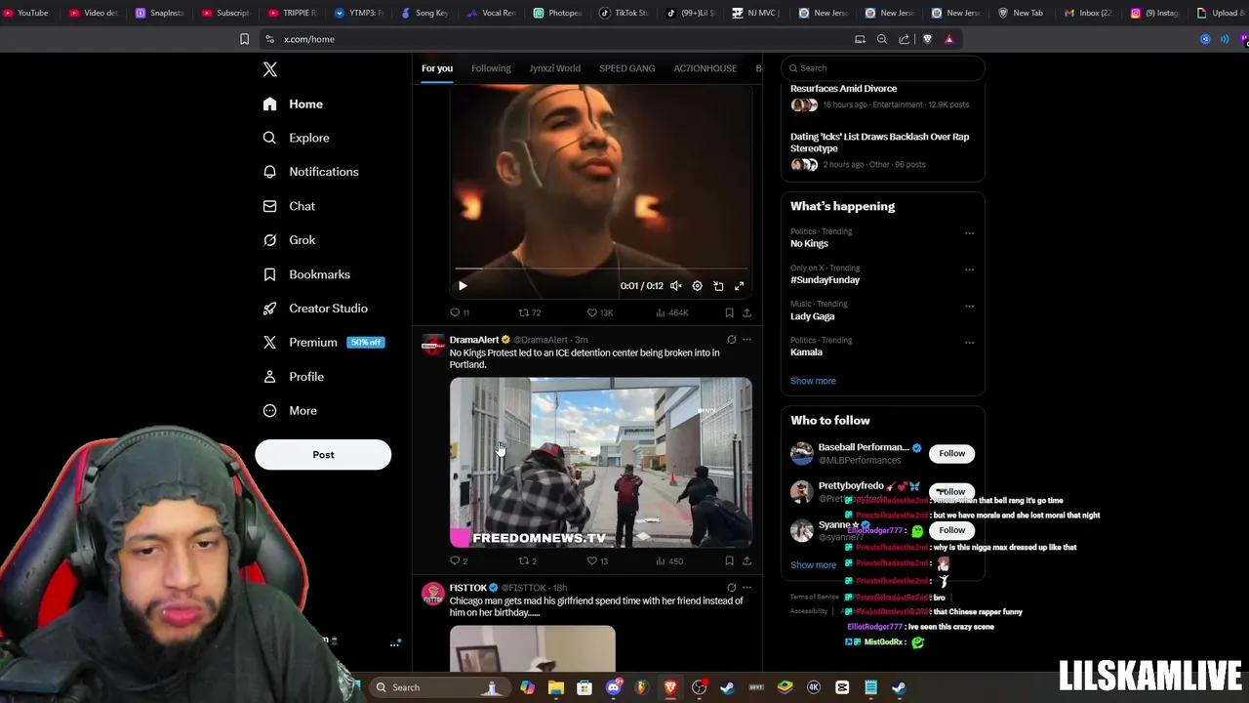
Task: Expand Show more under What's happening
Action: tap(813, 381)
